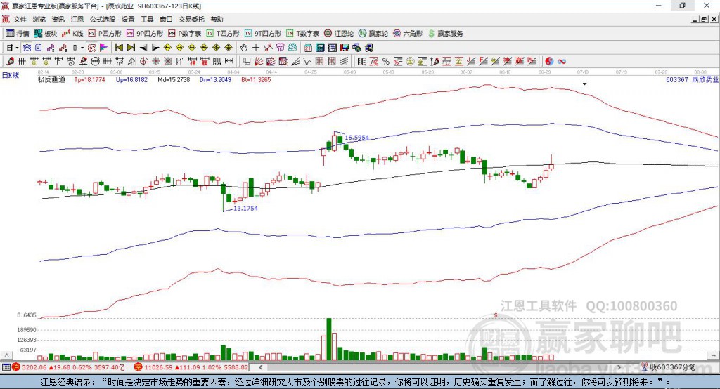Screen dimensions: 720x389
Task: Open the 工具 menu
Action: (x=147, y=19)
